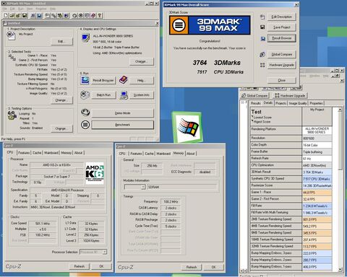This screenshot has height=277, width=347.
Task: Open the Image Quality tab in Result Browser
Action: coord(298,103)
